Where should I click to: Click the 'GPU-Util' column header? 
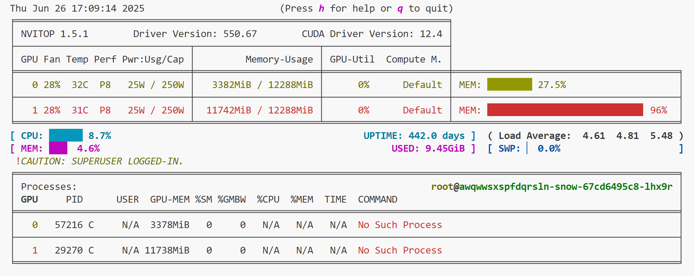click(352, 59)
